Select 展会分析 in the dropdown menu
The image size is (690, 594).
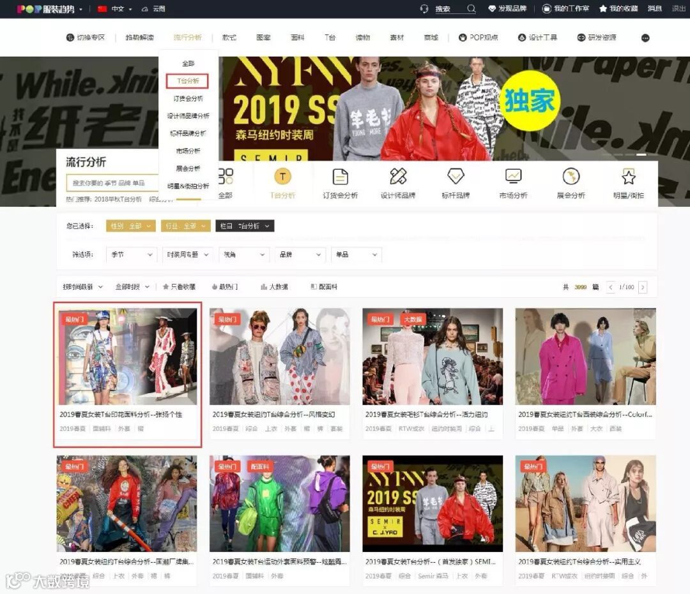pyautogui.click(x=188, y=168)
